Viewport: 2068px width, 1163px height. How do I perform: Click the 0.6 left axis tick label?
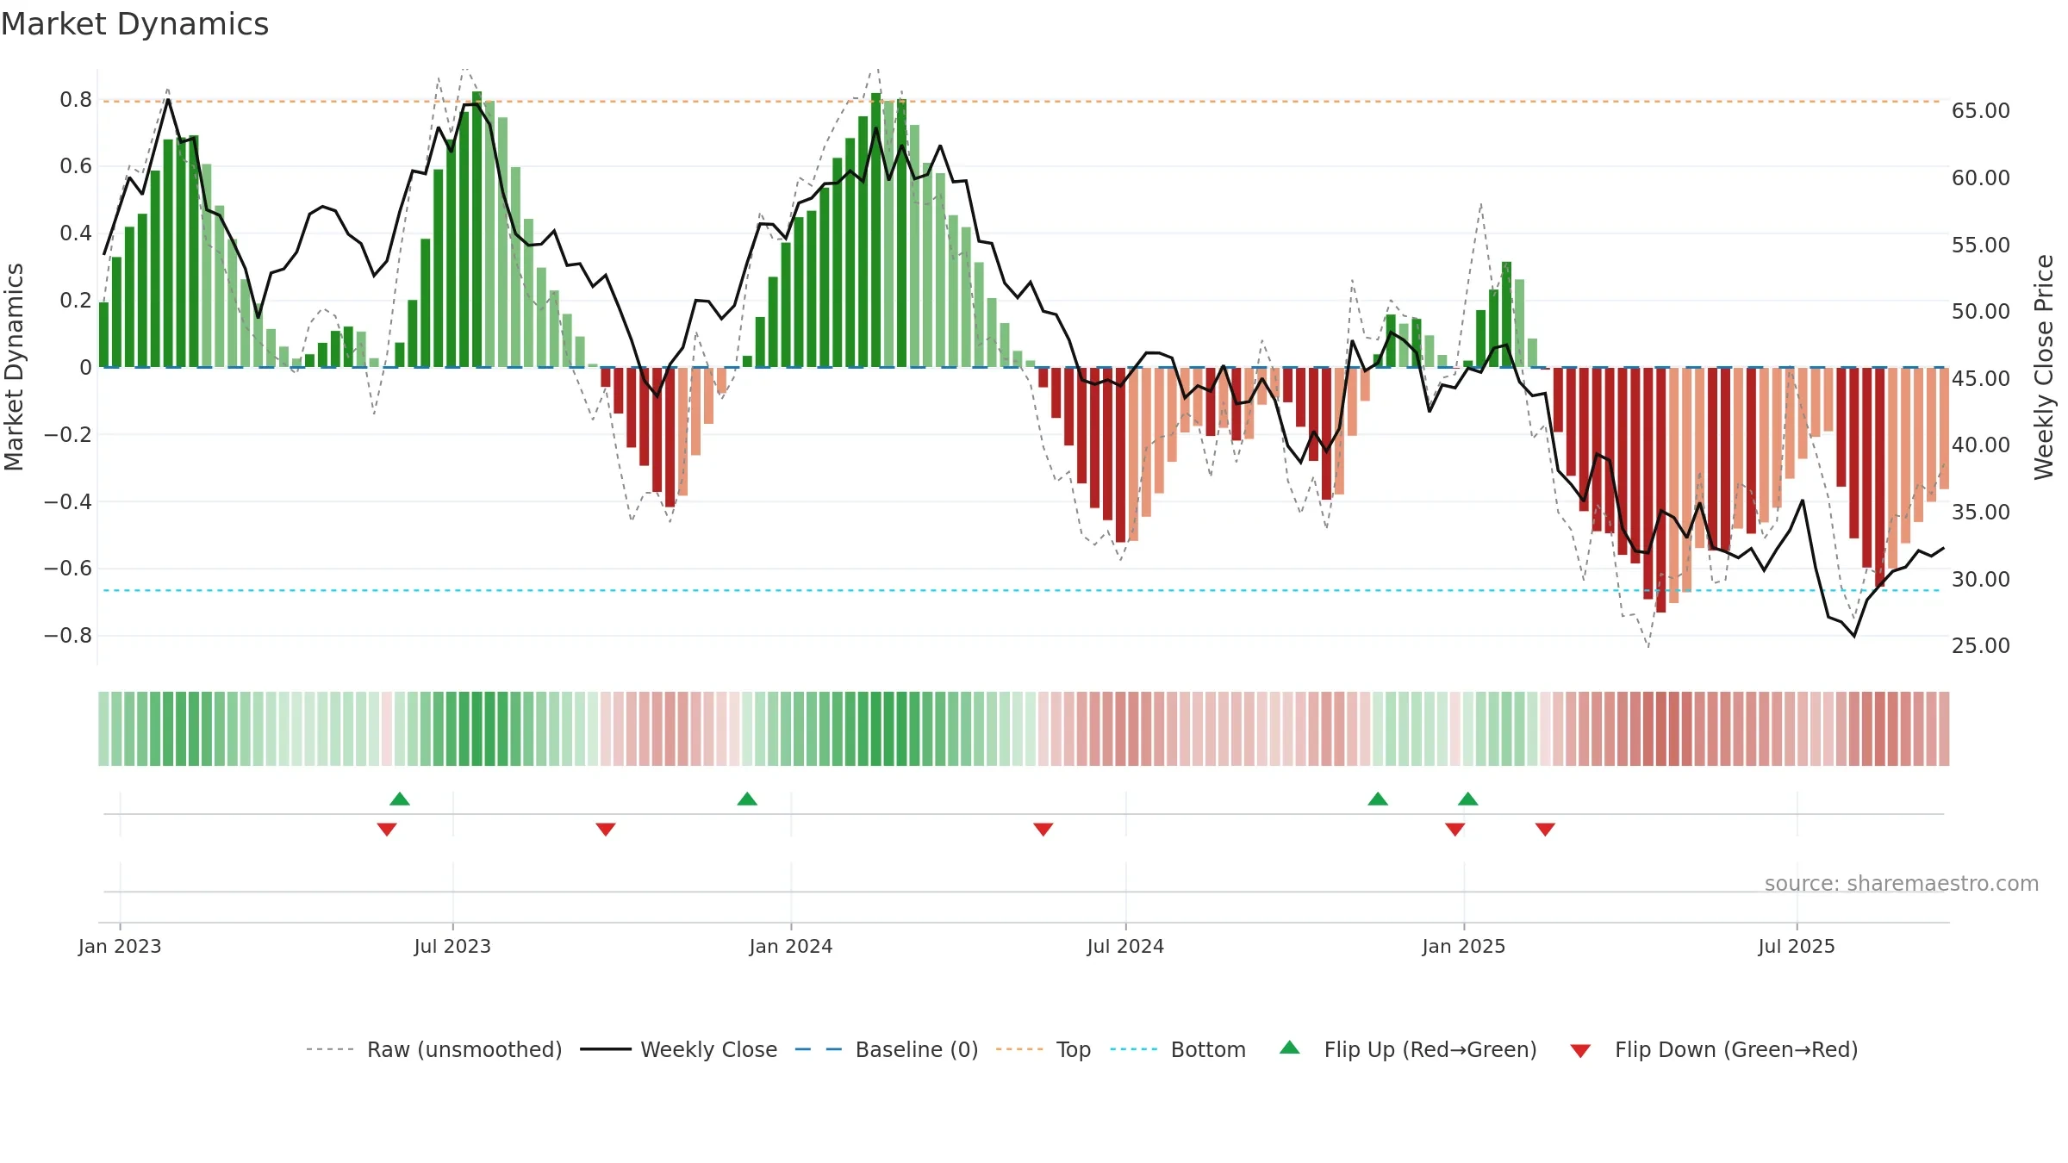(x=76, y=166)
